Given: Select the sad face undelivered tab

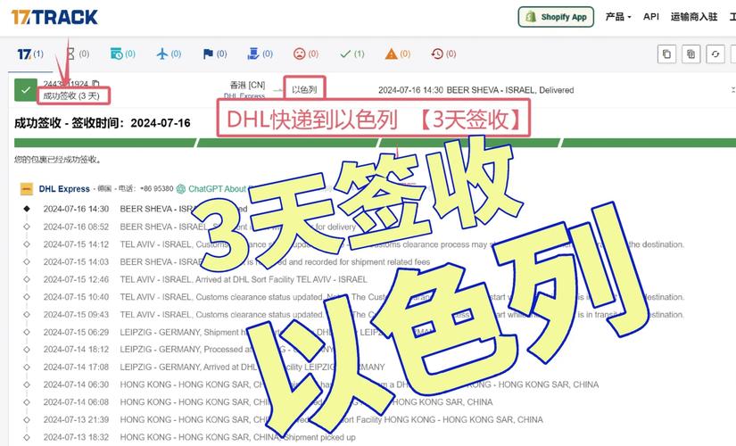Looking at the screenshot, I should [306, 54].
